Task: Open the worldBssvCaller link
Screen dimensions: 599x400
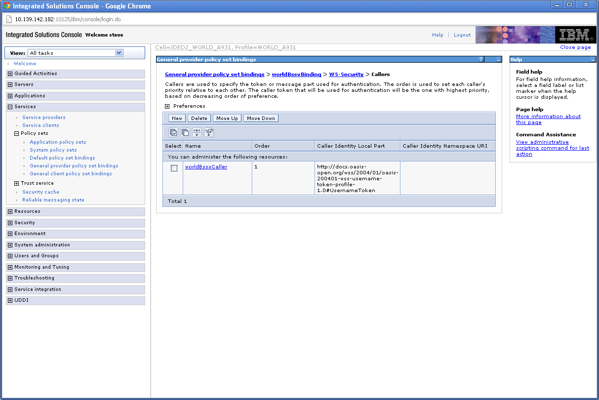Action: [x=206, y=167]
